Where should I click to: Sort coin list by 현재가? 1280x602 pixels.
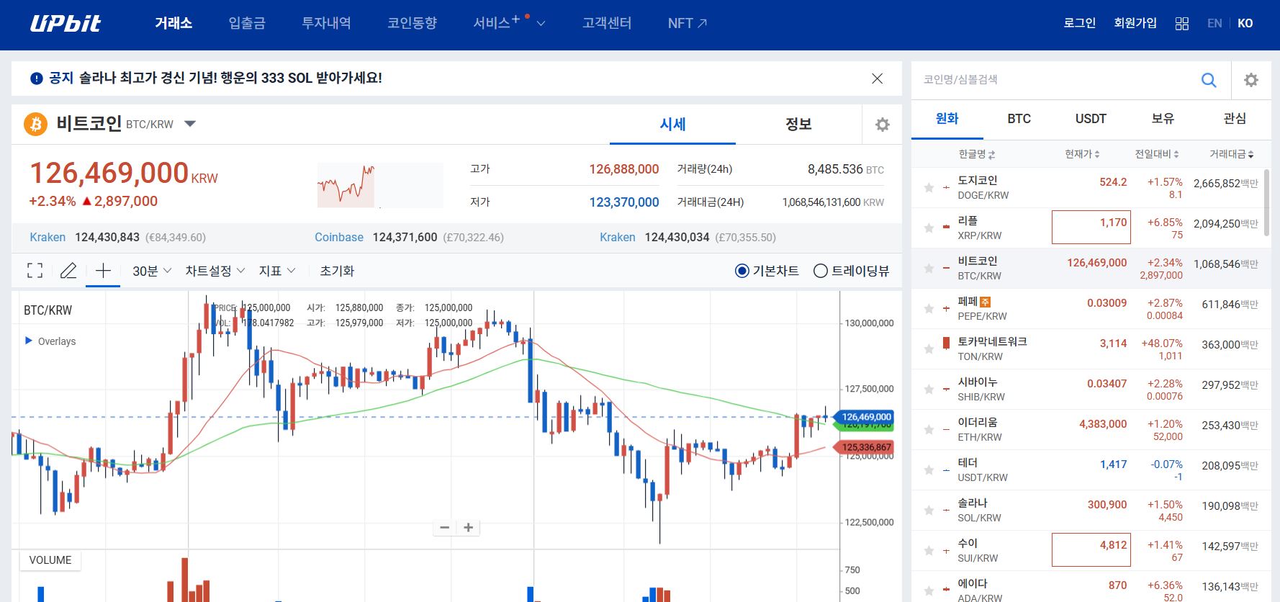[1082, 154]
